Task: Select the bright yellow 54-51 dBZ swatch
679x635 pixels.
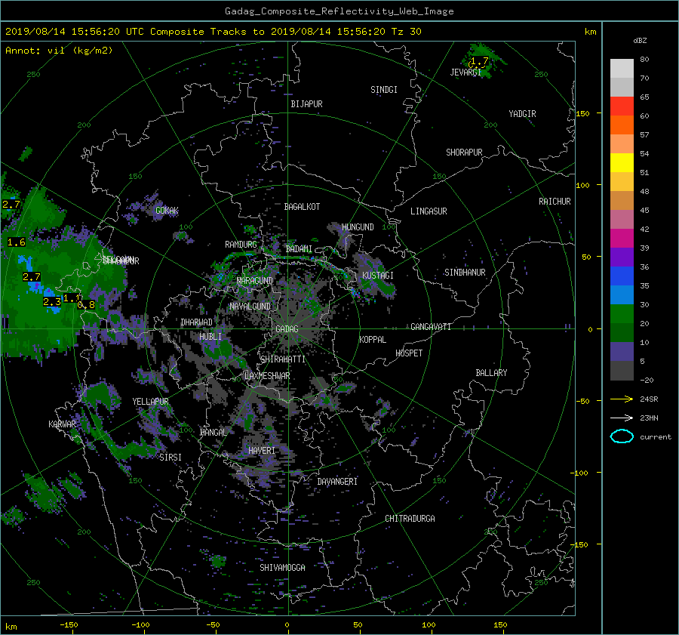Action: coord(622,162)
